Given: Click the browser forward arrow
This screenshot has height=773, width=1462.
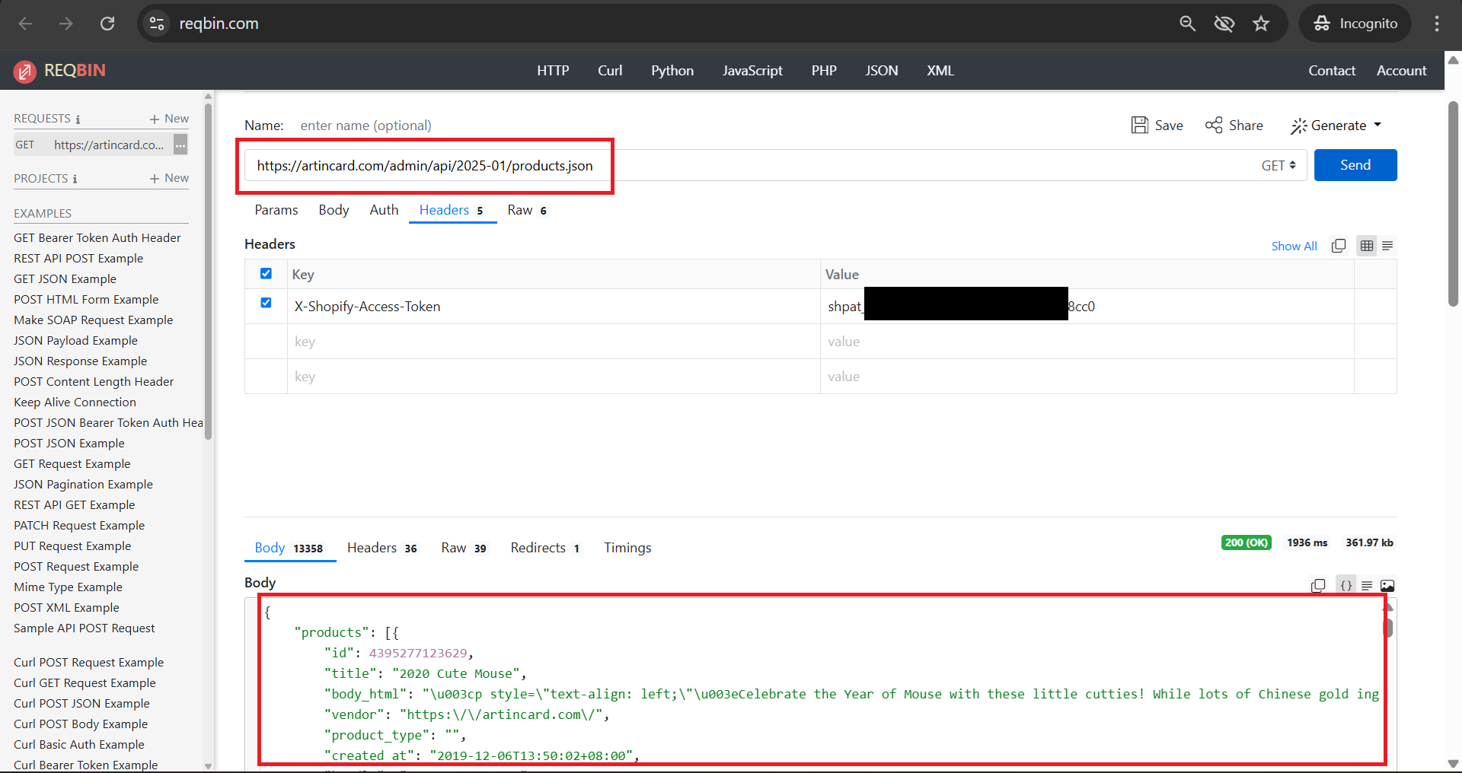Looking at the screenshot, I should tap(66, 24).
